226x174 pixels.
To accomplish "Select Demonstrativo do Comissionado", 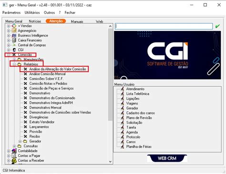I will (x=52, y=98).
